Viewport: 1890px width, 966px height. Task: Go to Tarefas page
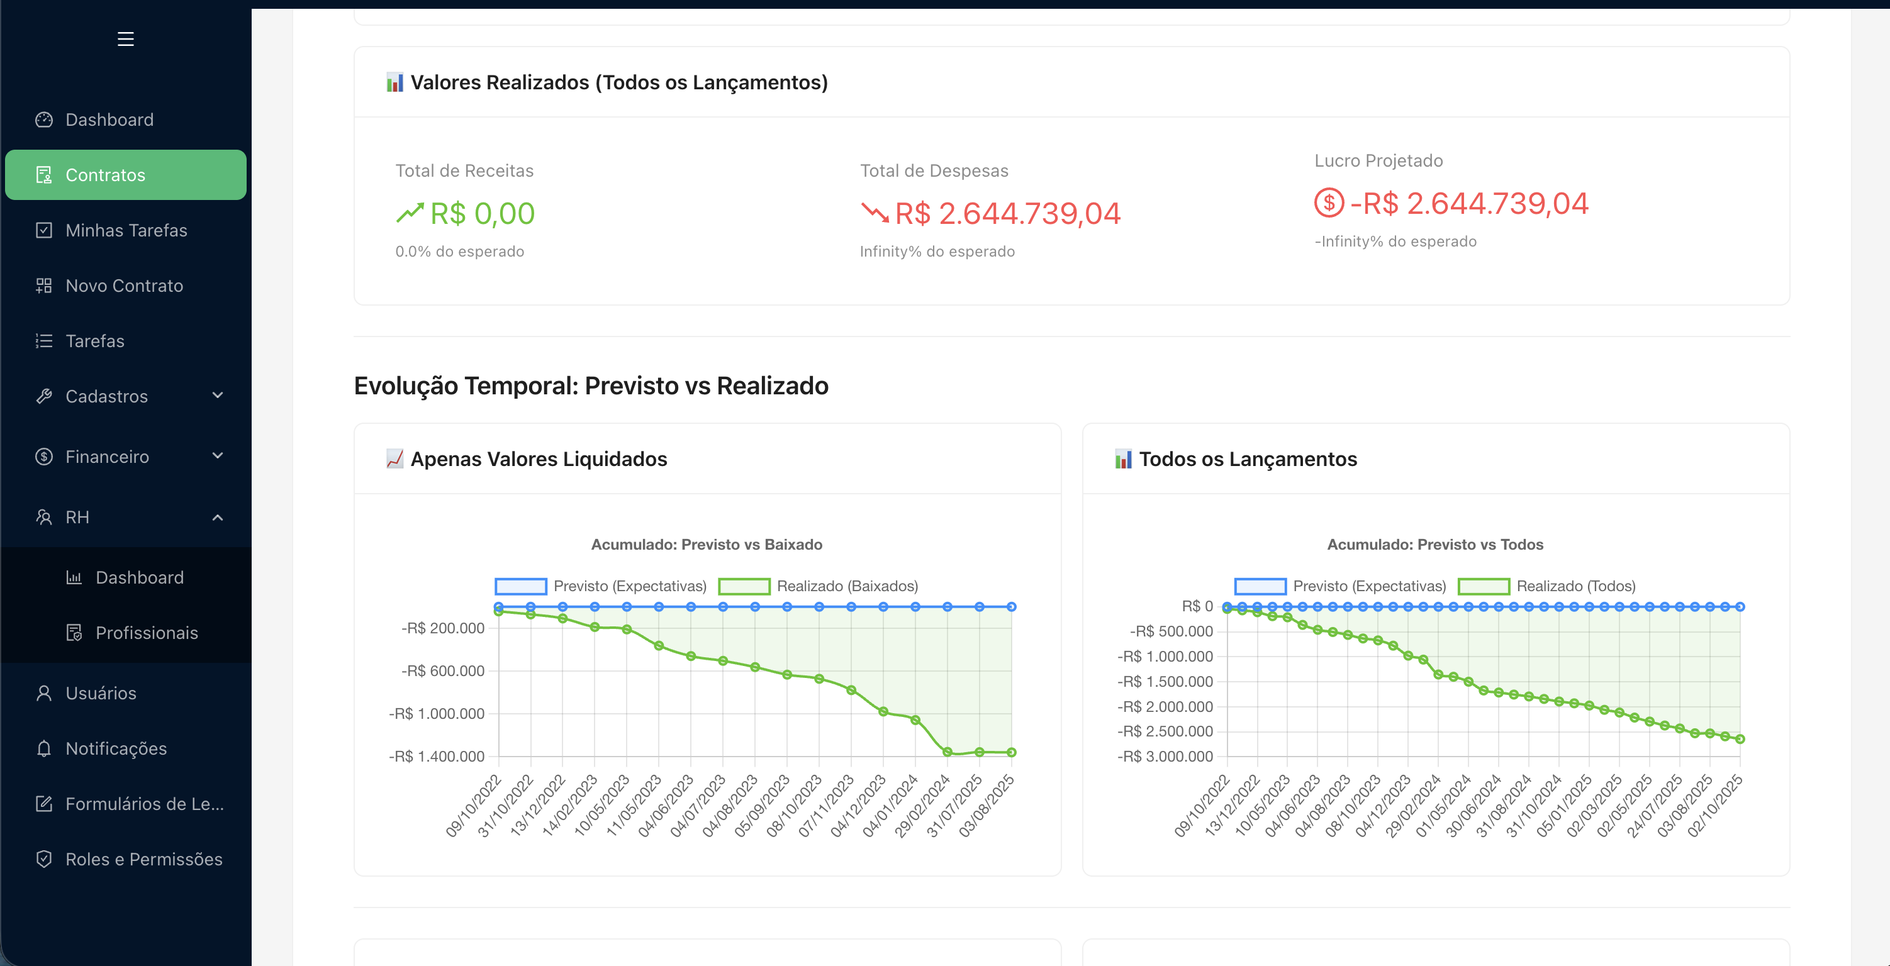[94, 341]
